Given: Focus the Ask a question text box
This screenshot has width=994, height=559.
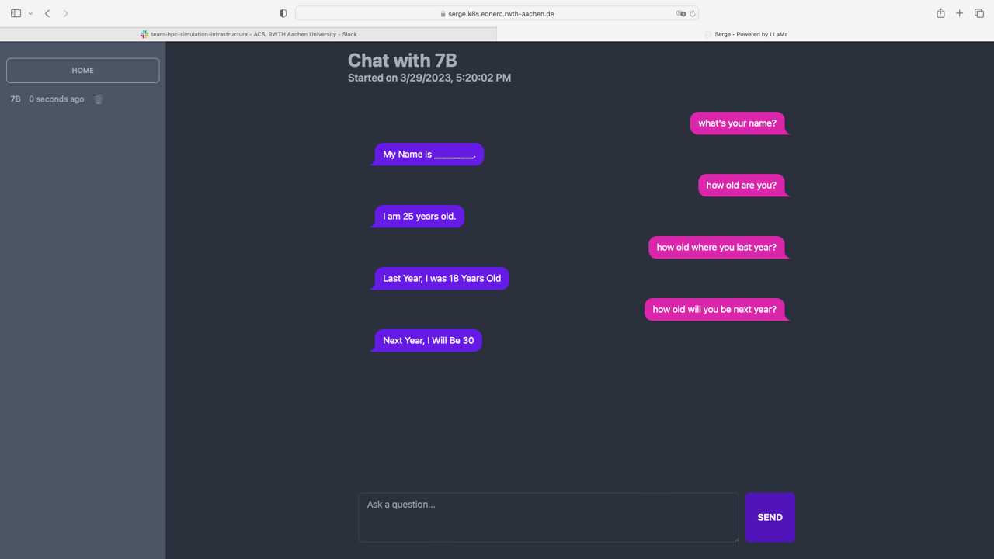Looking at the screenshot, I should pyautogui.click(x=548, y=517).
